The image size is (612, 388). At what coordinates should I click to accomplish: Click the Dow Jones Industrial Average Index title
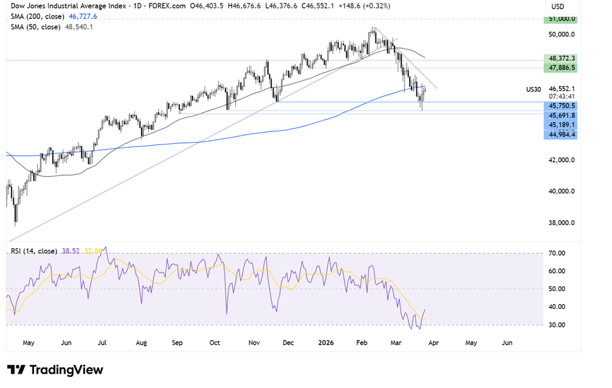tap(66, 6)
